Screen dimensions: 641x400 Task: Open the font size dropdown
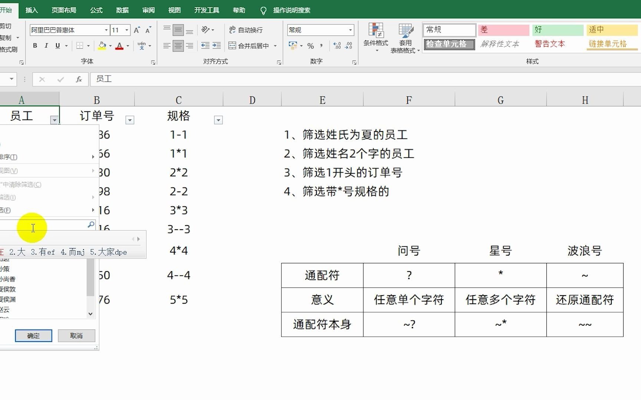(127, 30)
